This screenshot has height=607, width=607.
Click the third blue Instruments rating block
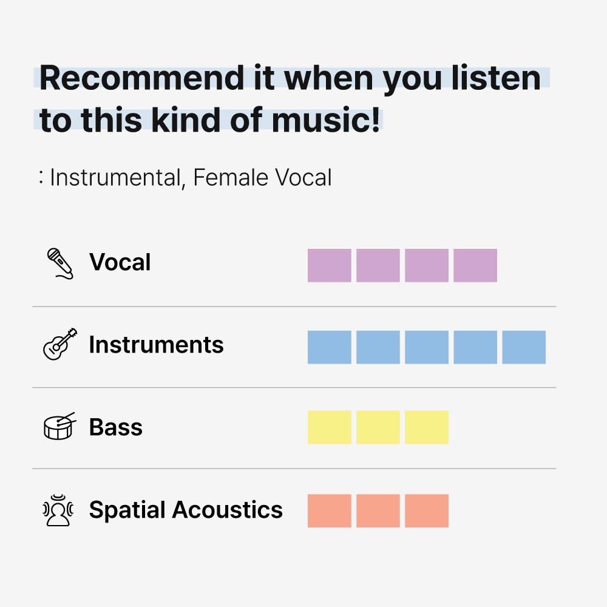pos(426,347)
